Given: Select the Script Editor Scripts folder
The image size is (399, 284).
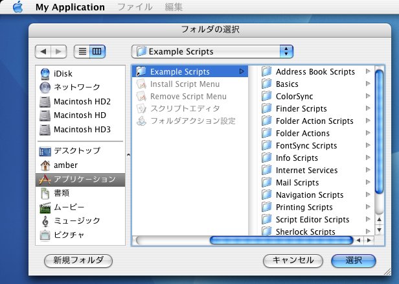Looking at the screenshot, I should (x=315, y=219).
